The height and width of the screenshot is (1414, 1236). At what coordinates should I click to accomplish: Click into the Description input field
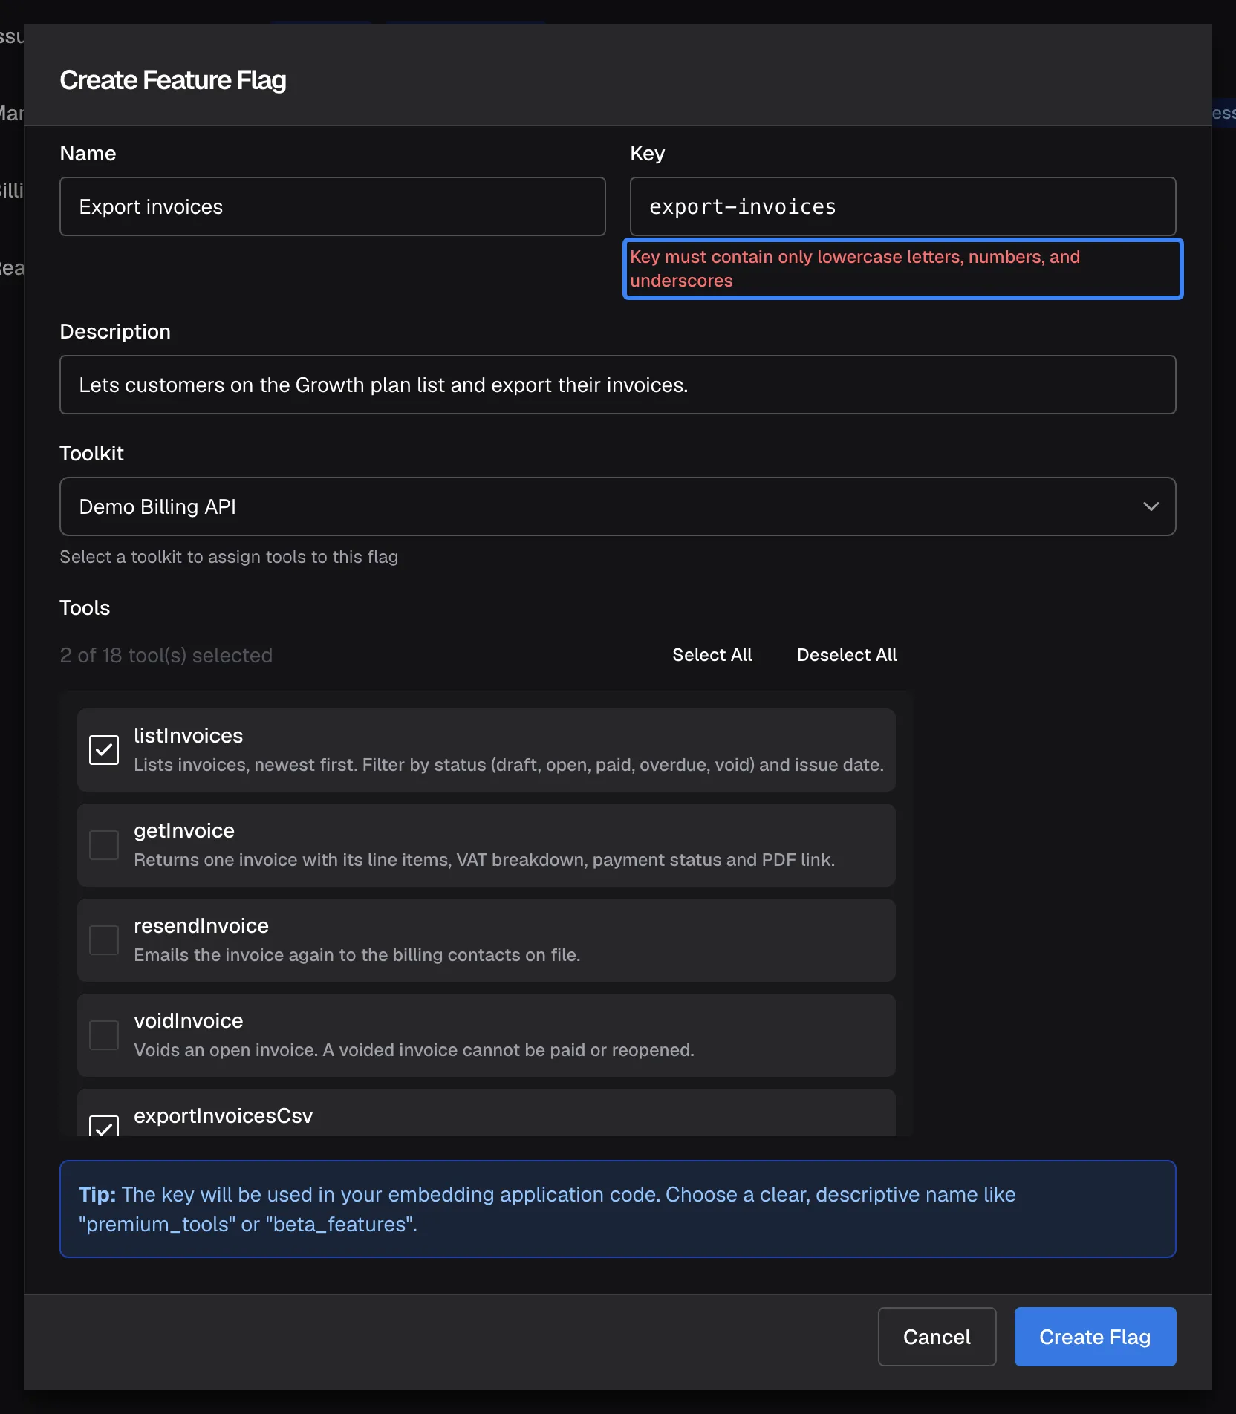coord(617,385)
